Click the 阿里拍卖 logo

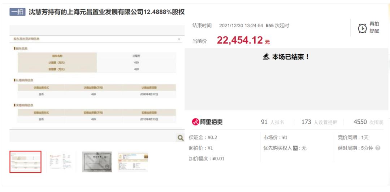tap(207, 122)
